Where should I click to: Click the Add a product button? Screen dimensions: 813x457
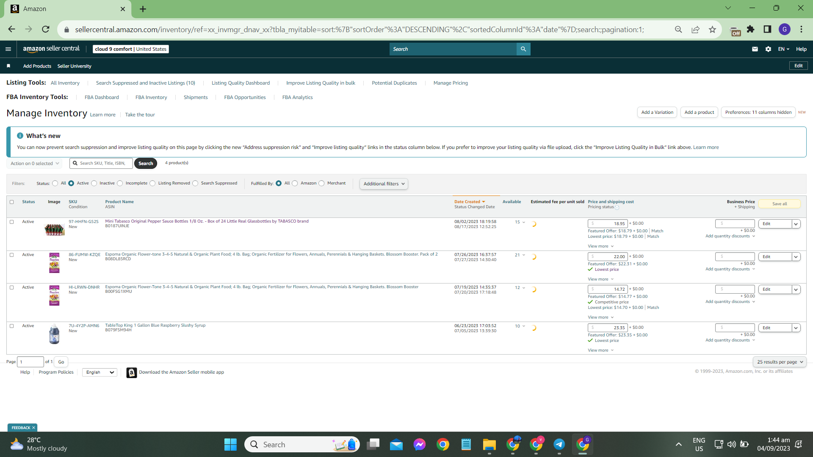(x=699, y=113)
